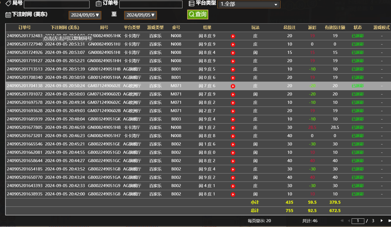This screenshot has height=227, width=391.
Task: Jump to the last page arrow
Action: pos(389,221)
